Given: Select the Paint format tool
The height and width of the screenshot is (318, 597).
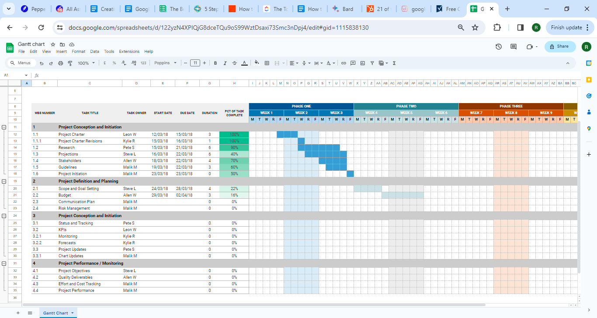Looking at the screenshot, I should pos(70,63).
